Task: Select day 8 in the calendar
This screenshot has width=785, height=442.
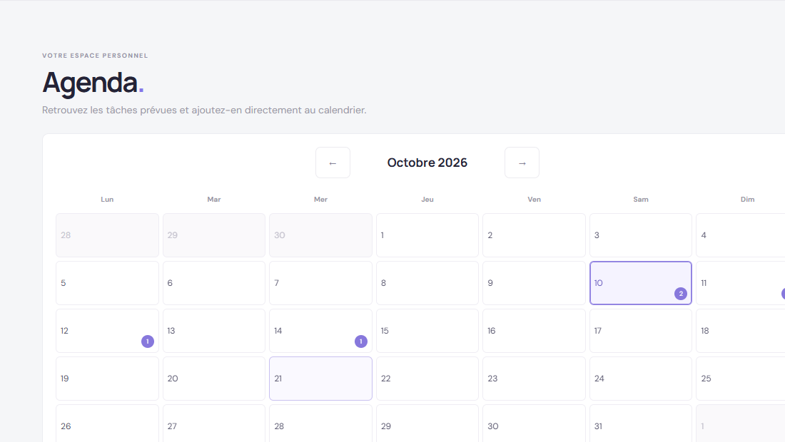Action: [427, 283]
